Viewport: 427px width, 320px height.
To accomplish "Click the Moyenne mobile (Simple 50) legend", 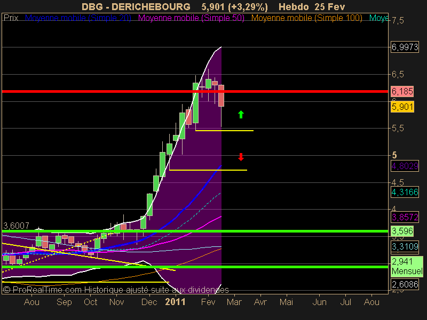I will (x=191, y=18).
